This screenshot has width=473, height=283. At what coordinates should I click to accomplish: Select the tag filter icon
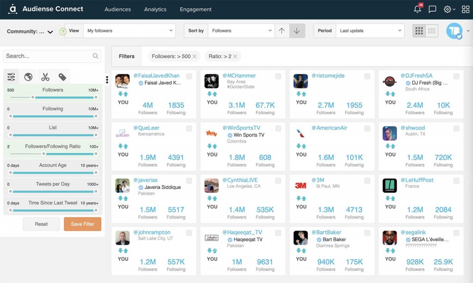coord(62,77)
